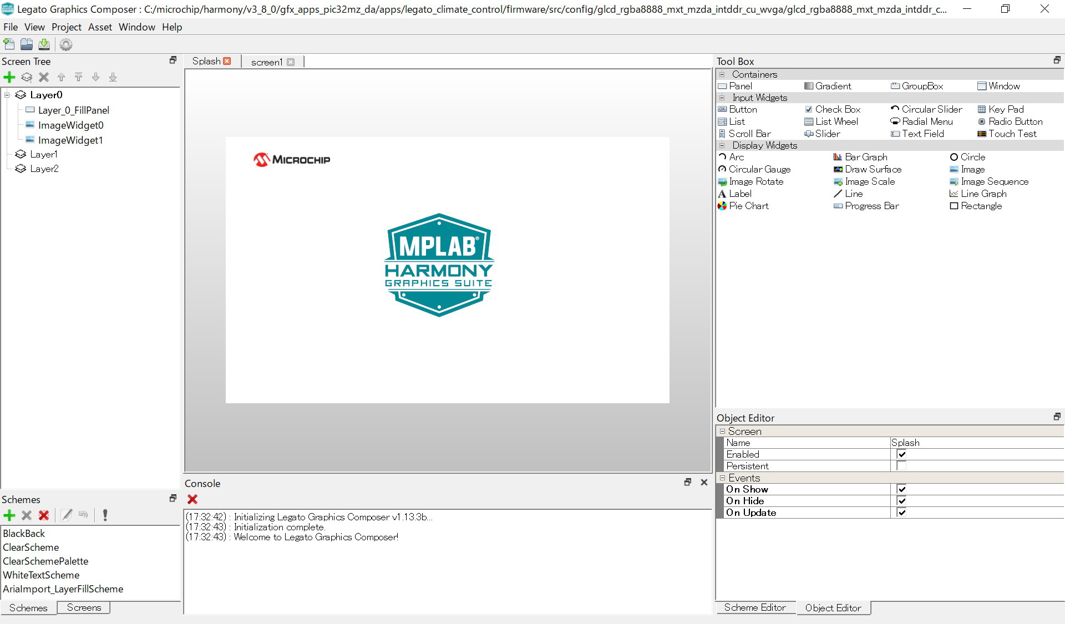Screen dimensions: 1065x624
Task: Delete selected item in Screen Tree
Action: (44, 77)
